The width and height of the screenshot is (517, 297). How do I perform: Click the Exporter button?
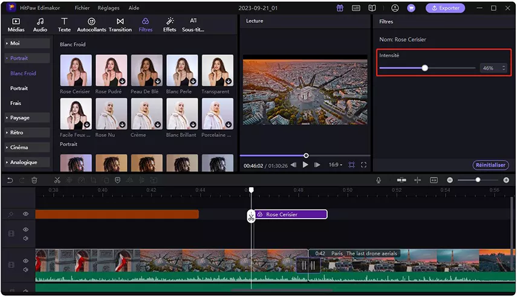(x=445, y=8)
